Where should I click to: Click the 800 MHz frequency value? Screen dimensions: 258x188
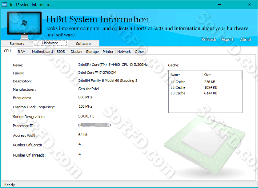pos(85,97)
